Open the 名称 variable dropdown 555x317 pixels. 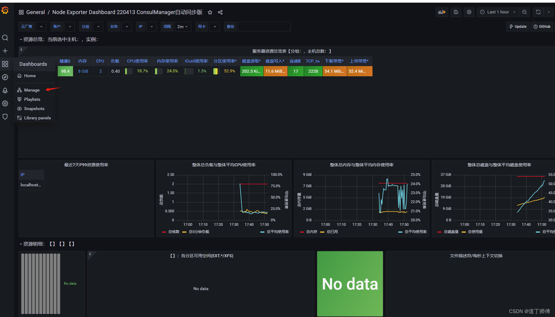coord(127,27)
